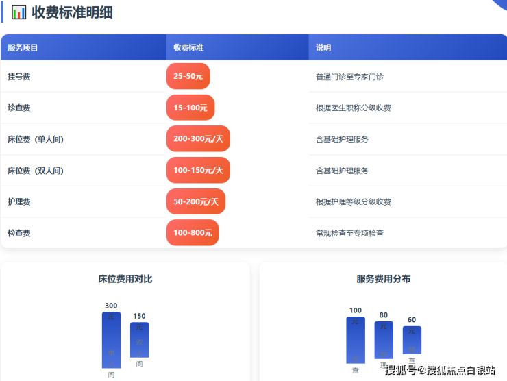Click the 搜狐号@搜狐焦点白银站 watermark
Image resolution: width=507 pixels, height=381 pixels.
pyautogui.click(x=441, y=371)
